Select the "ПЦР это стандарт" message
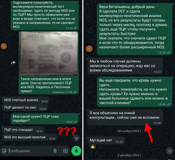The height and width of the screenshot is (160, 175). coord(23,130)
